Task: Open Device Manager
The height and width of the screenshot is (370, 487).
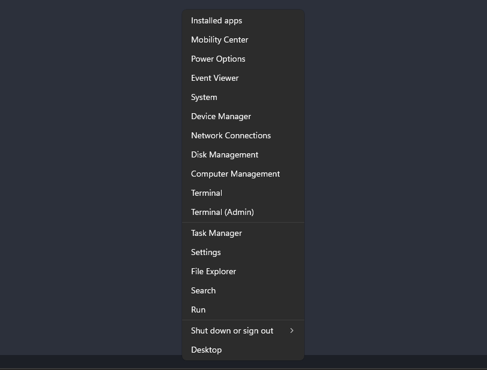Action: pyautogui.click(x=243, y=116)
